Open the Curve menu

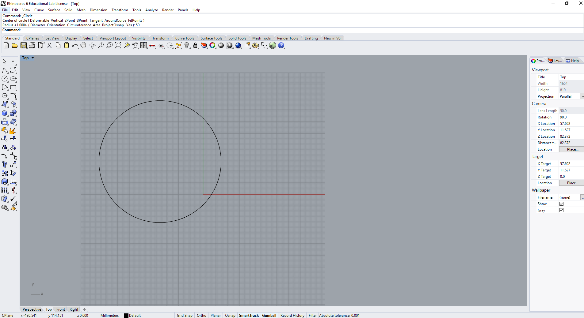pos(39,10)
